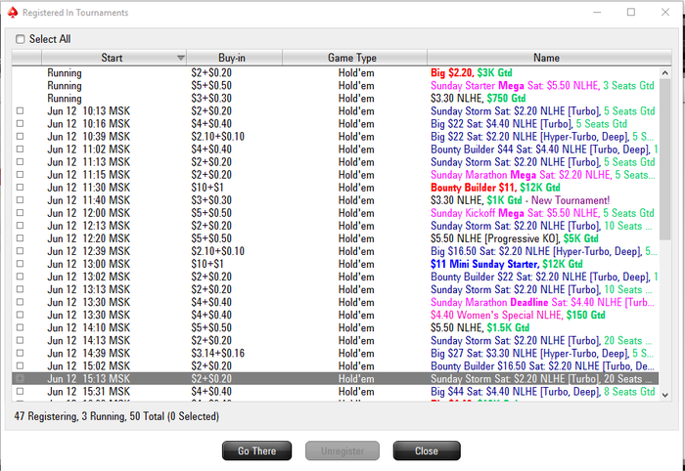
Task: Check the Jun 12 10:13 MSK tournament row
Action: pyautogui.click(x=20, y=110)
